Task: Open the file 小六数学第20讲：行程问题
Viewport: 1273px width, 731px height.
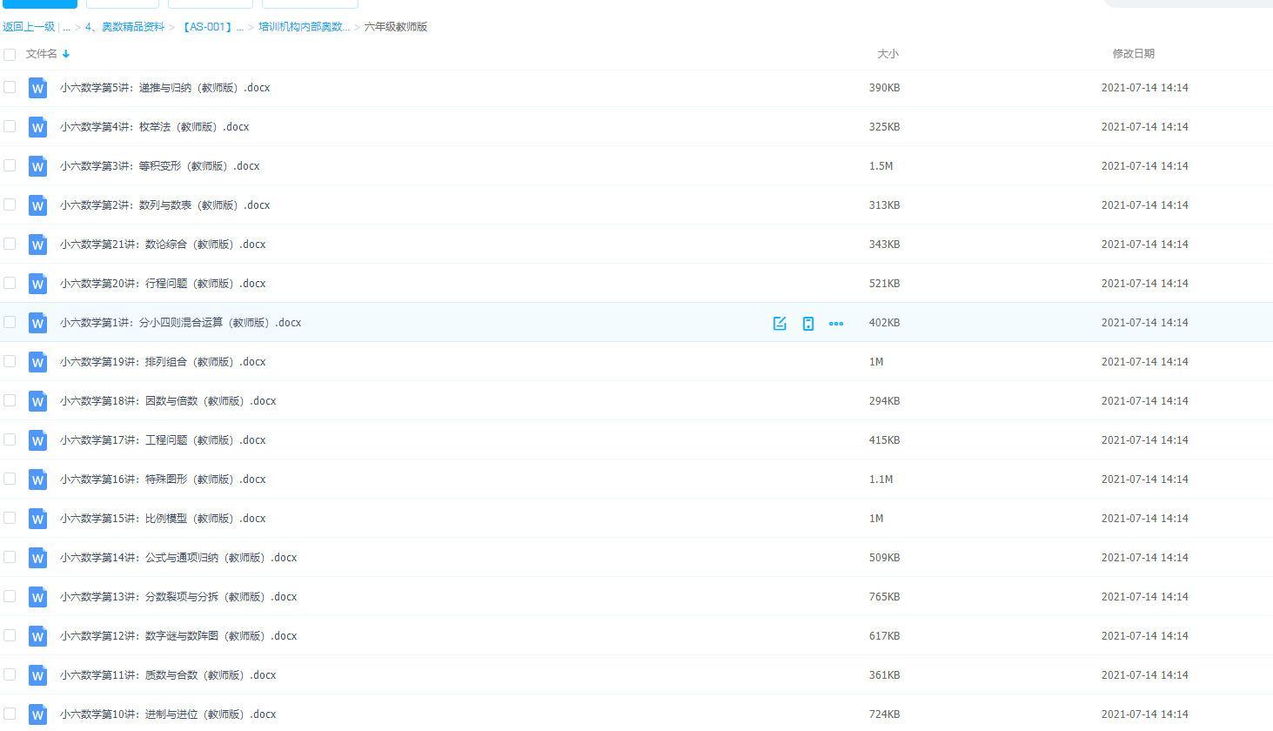Action: coord(163,284)
